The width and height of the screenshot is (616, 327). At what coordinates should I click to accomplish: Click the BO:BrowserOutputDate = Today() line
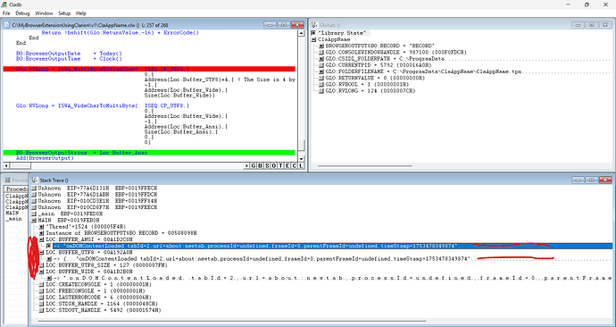point(69,54)
